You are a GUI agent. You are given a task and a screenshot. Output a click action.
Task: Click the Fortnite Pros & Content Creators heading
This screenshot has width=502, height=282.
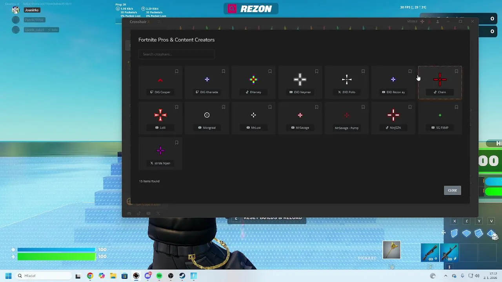176,40
